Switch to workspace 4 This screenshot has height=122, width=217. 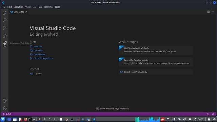point(54,119)
